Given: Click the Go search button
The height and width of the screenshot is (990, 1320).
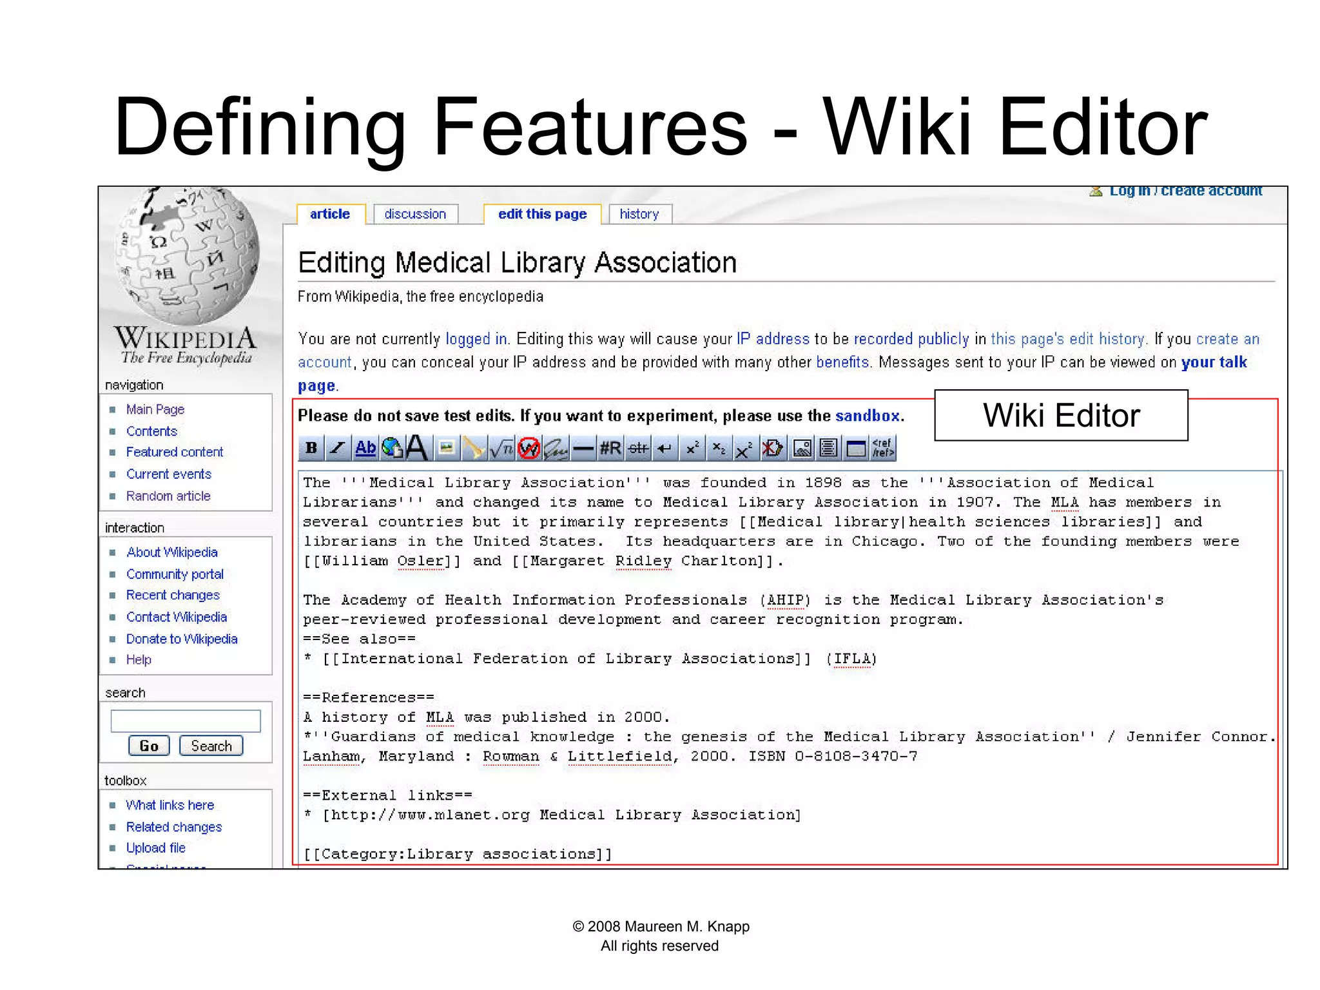Looking at the screenshot, I should point(149,746).
